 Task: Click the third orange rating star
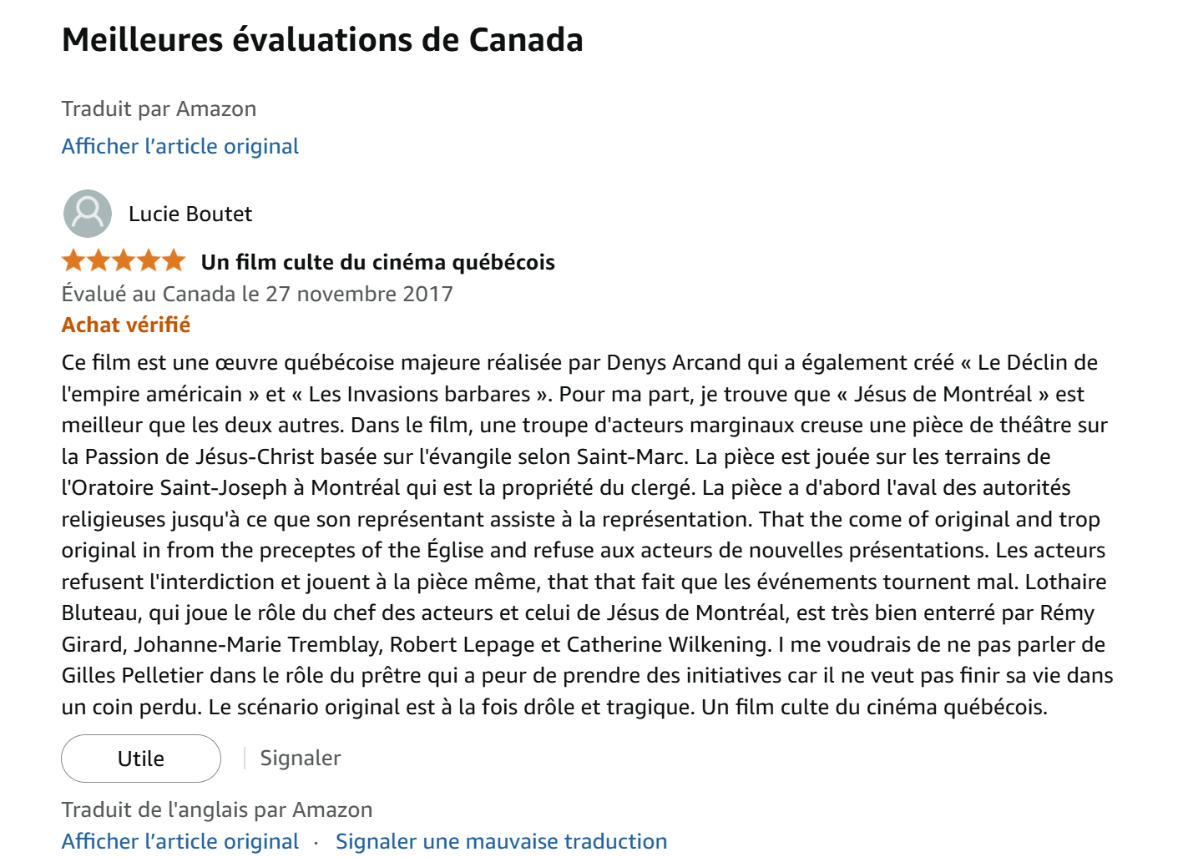pyautogui.click(x=124, y=261)
